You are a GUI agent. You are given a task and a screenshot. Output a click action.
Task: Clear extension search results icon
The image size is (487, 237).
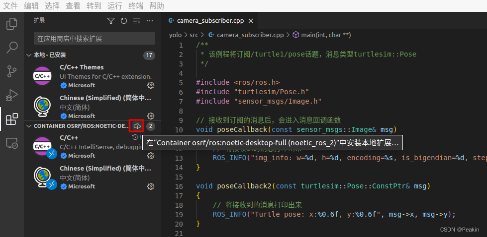click(x=137, y=21)
